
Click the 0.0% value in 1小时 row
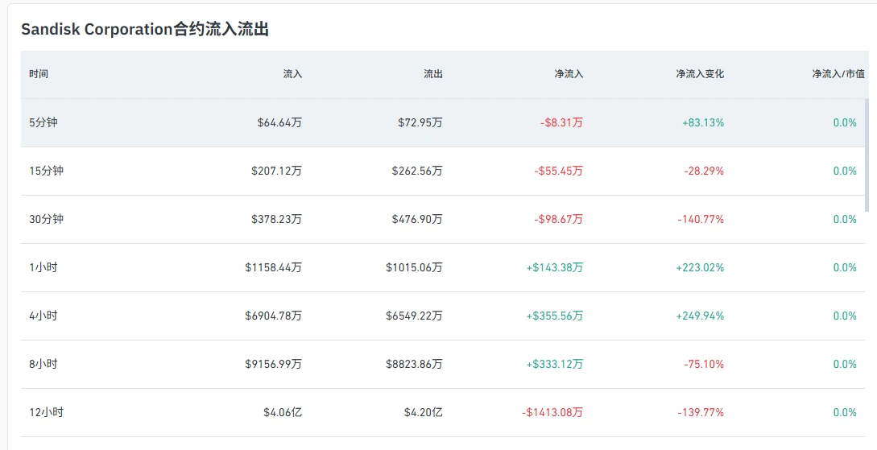click(x=845, y=267)
